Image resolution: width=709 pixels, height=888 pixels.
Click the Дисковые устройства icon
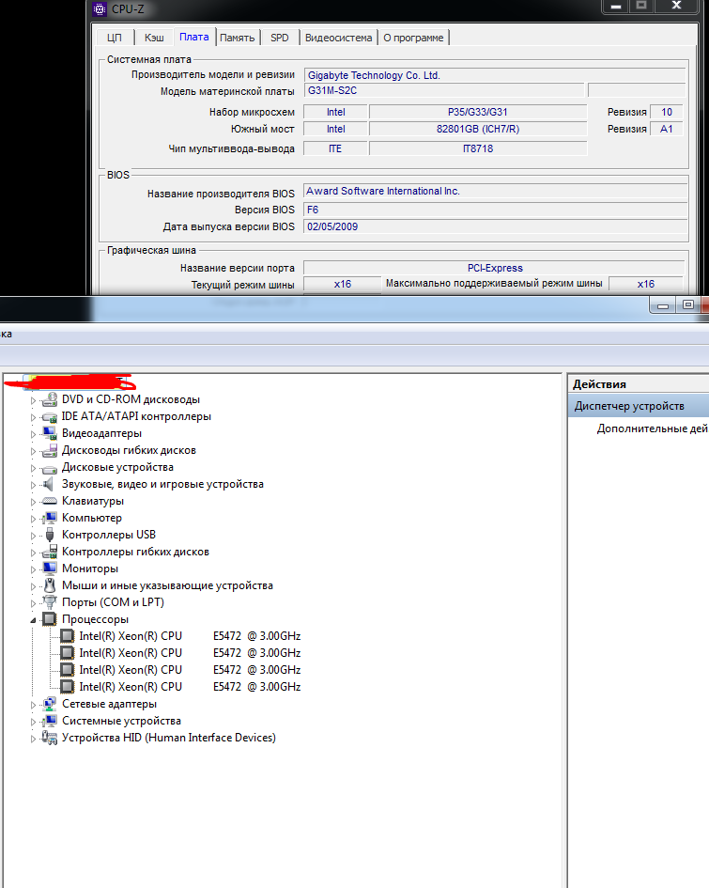pos(50,468)
